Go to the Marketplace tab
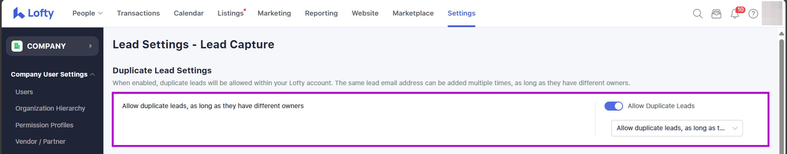Image resolution: width=787 pixels, height=154 pixels. point(413,13)
